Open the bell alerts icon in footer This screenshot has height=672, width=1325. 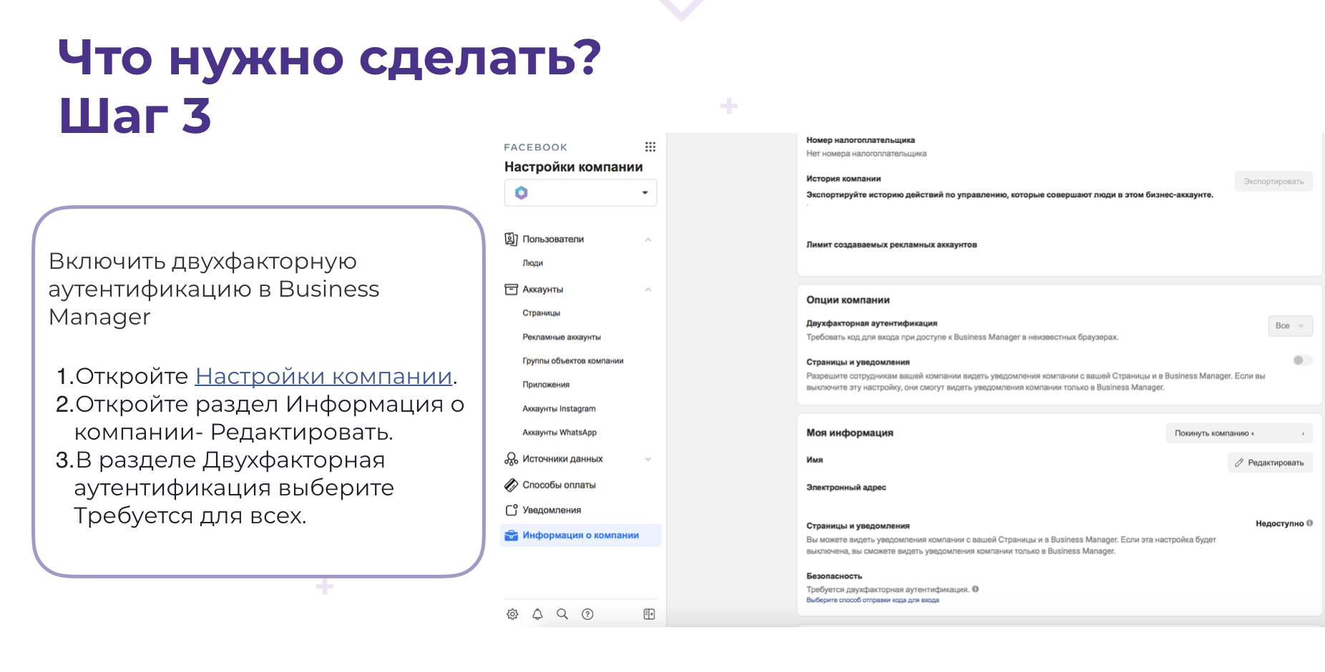(x=537, y=614)
